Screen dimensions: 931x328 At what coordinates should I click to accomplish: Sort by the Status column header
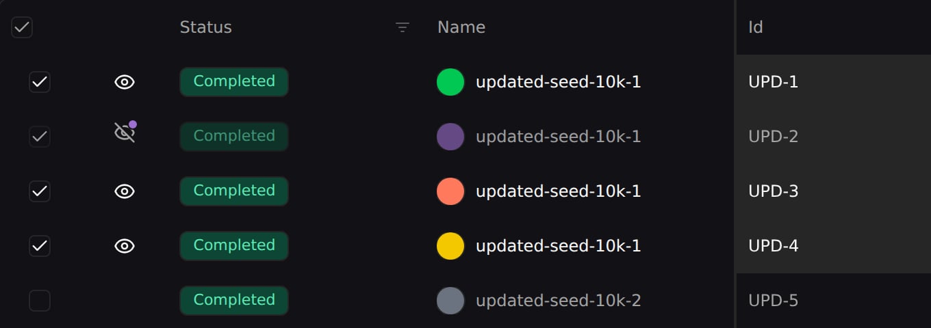(x=205, y=27)
